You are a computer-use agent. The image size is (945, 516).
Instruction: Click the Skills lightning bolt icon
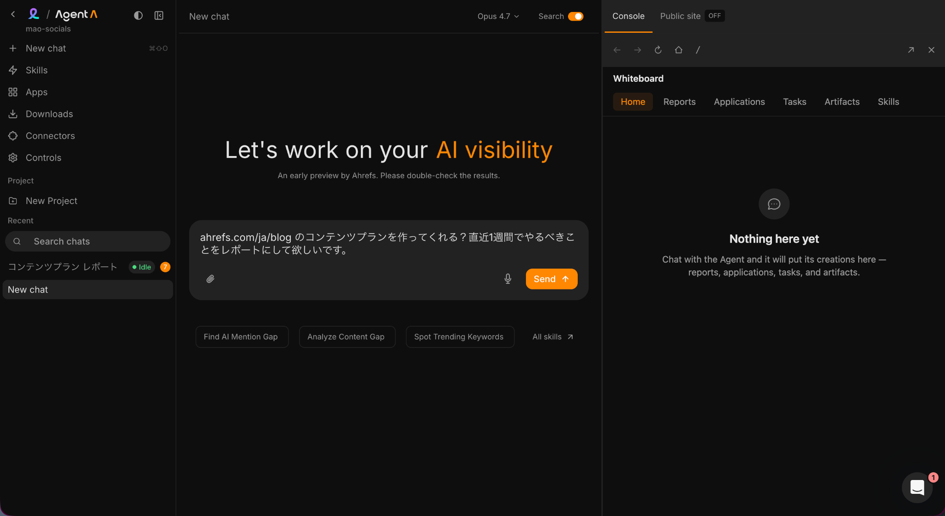[x=13, y=70]
